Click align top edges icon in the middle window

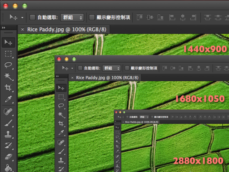(x=165, y=68)
